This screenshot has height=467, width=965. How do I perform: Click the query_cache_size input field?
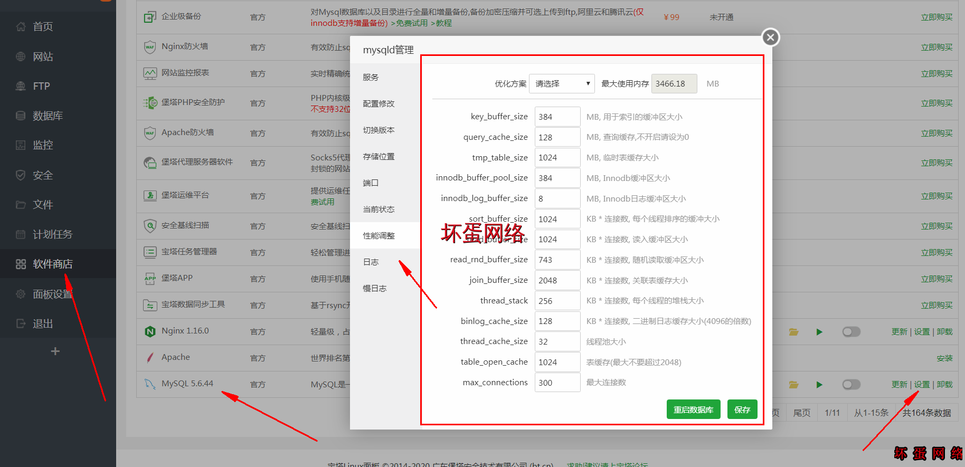coord(557,137)
